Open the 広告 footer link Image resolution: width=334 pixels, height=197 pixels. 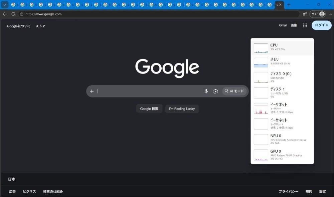point(12,191)
